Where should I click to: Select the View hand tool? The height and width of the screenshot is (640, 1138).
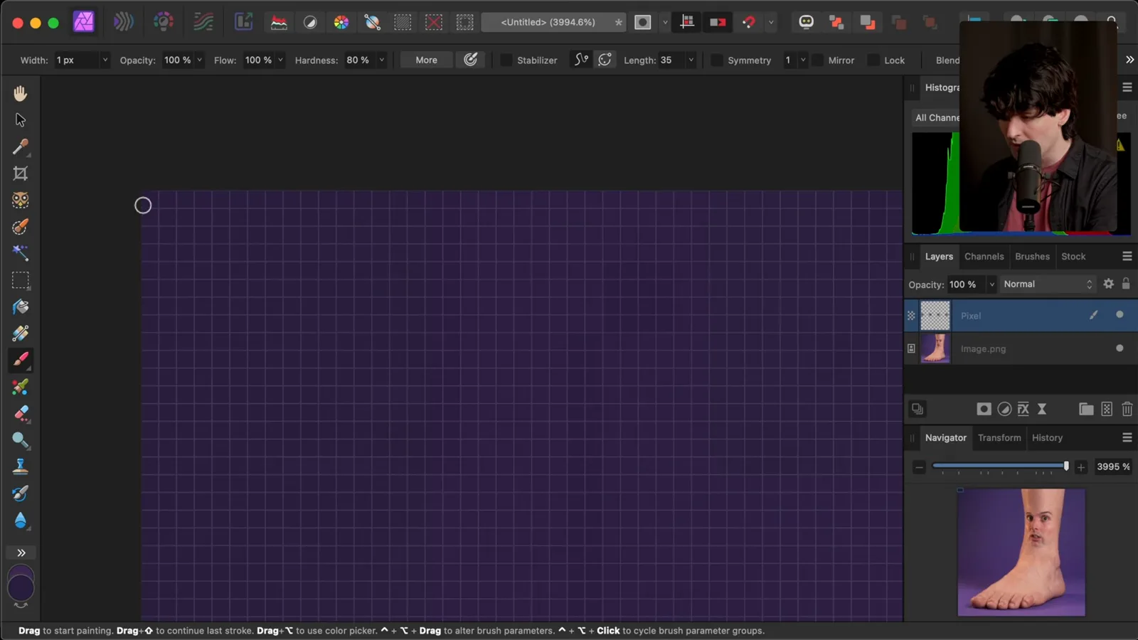pos(20,93)
